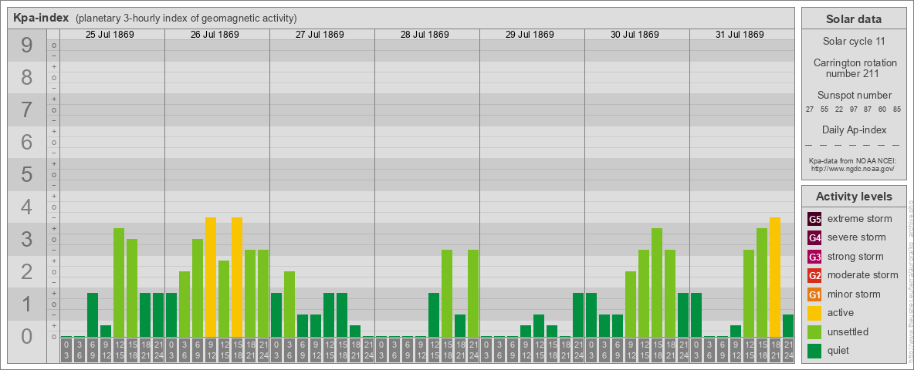Screen dimensions: 914x370
Task: Click the 6-9 bar on 26 Jul
Action: click(198, 288)
